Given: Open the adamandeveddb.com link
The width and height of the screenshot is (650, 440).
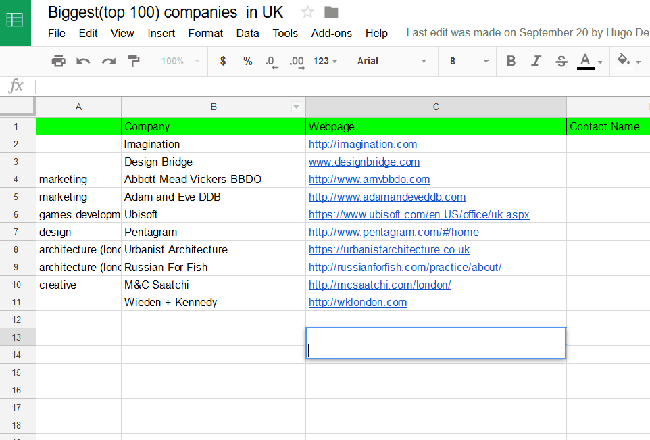Looking at the screenshot, I should [386, 197].
